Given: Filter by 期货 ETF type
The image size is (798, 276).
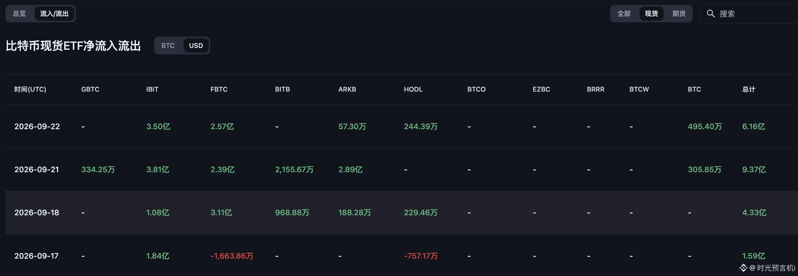Looking at the screenshot, I should click(x=679, y=14).
